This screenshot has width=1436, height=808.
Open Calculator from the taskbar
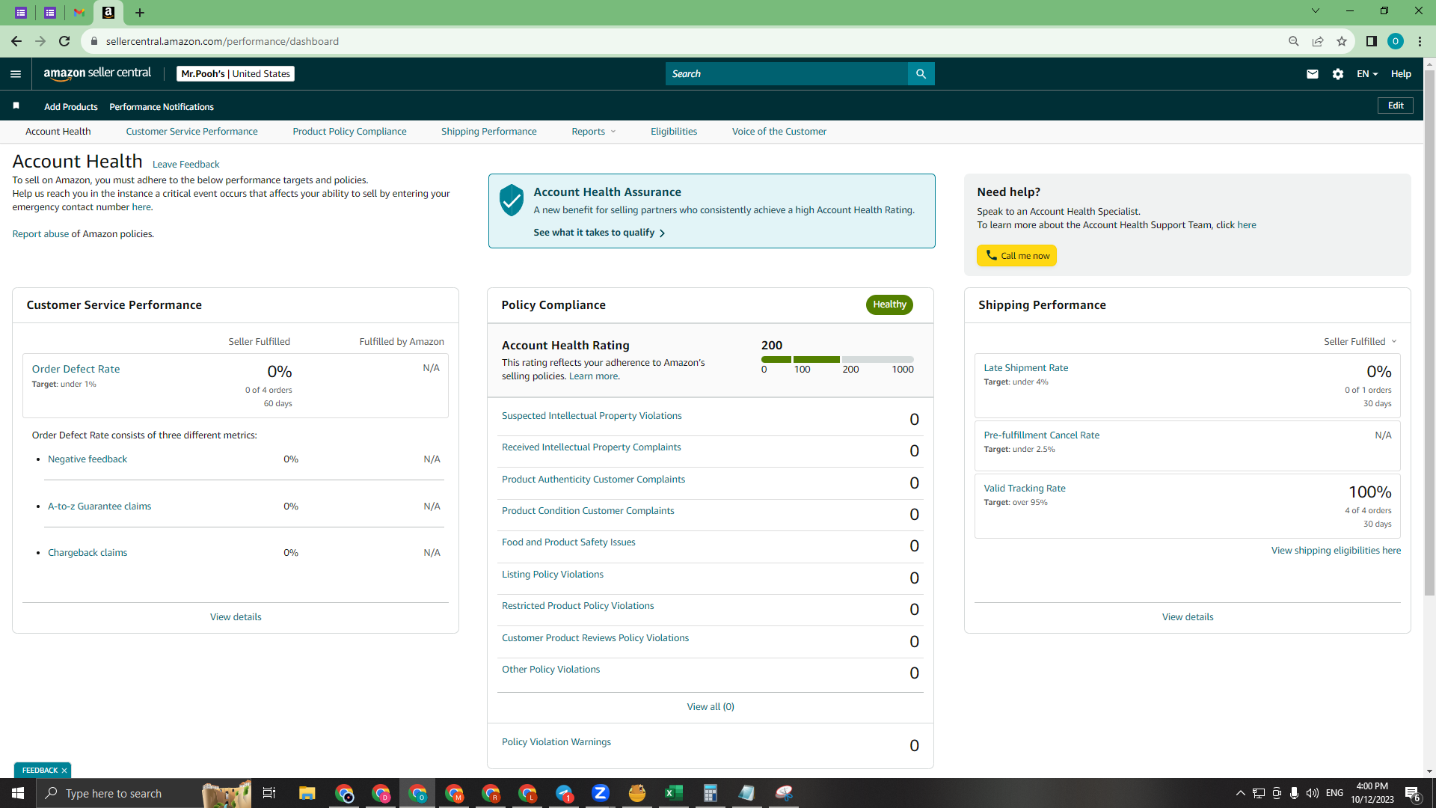[x=710, y=793]
